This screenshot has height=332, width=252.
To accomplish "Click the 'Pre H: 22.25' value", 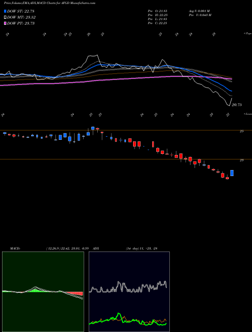I will click(x=157, y=15).
